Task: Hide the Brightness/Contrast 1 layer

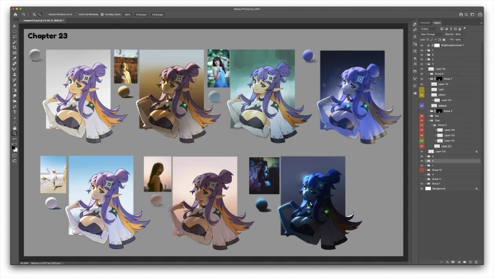Action: click(421, 45)
